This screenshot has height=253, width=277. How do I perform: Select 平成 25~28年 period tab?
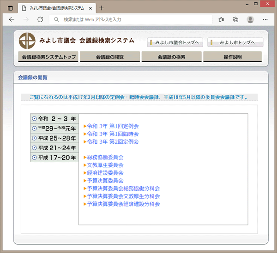[x=54, y=138]
